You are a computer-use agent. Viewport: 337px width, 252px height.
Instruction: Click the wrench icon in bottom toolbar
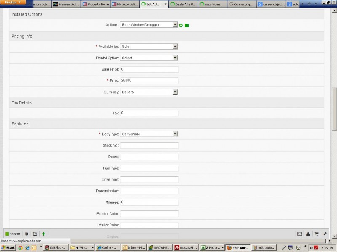[x=325, y=234]
